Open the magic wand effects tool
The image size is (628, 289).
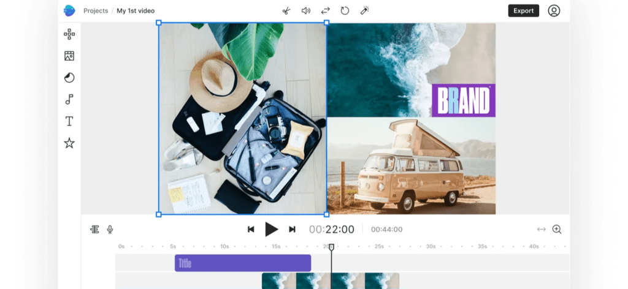pyautogui.click(x=364, y=11)
